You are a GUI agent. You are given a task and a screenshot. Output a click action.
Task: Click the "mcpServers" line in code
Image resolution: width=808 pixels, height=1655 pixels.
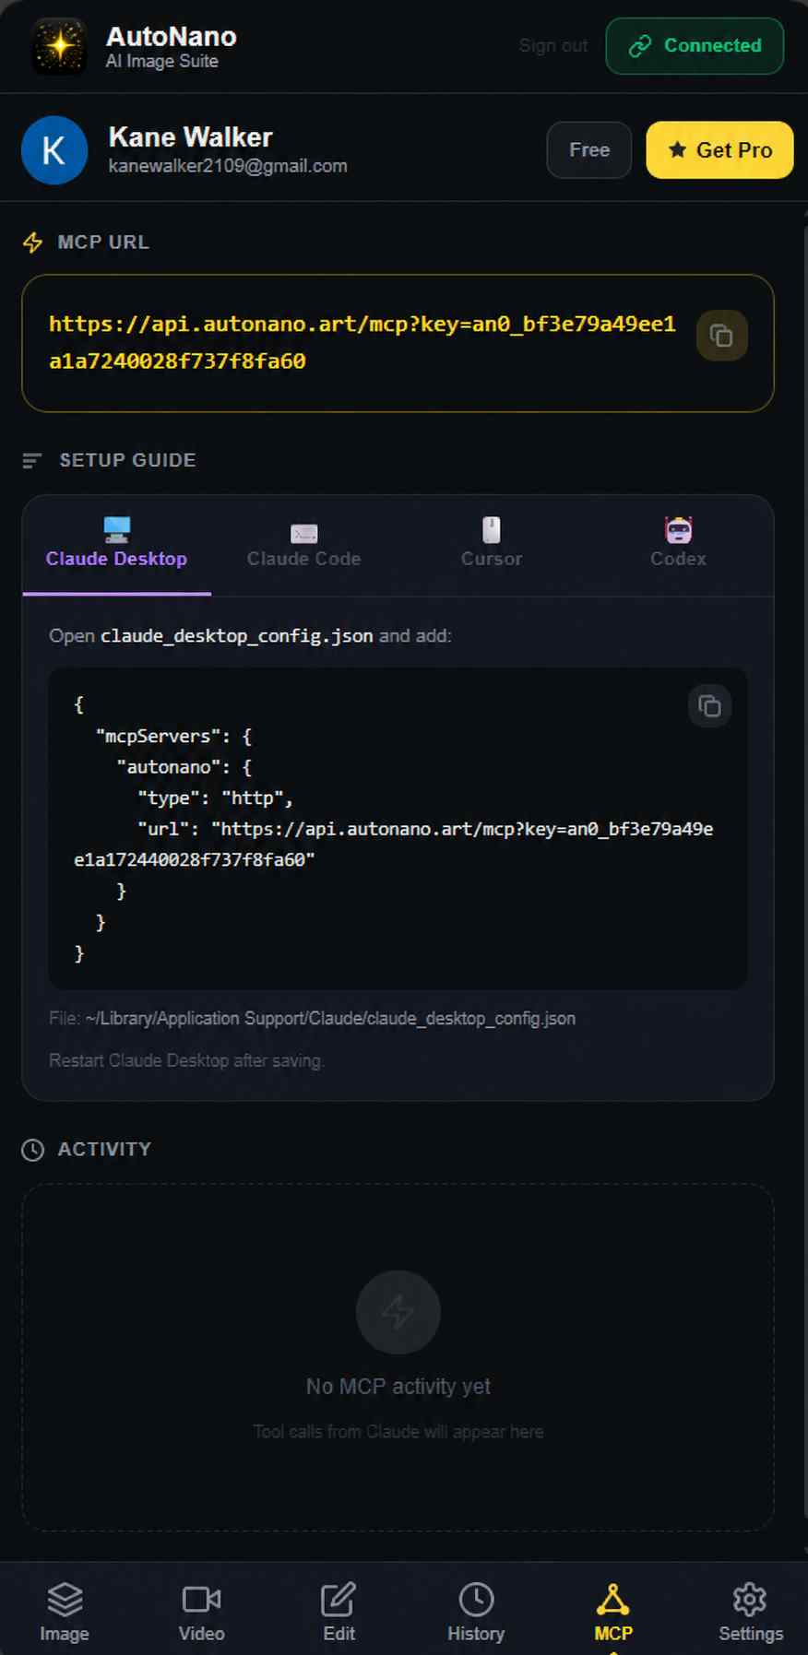tap(173, 736)
